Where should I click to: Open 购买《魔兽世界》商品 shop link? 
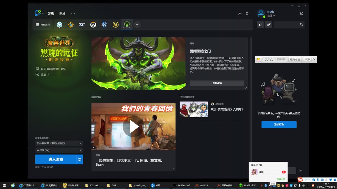tap(51, 69)
